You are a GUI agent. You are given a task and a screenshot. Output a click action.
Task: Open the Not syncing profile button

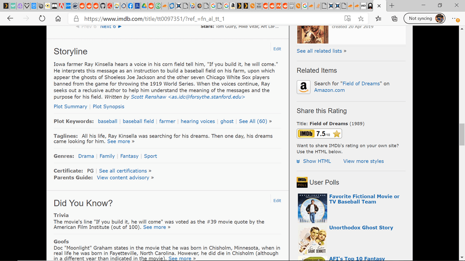(x=425, y=18)
